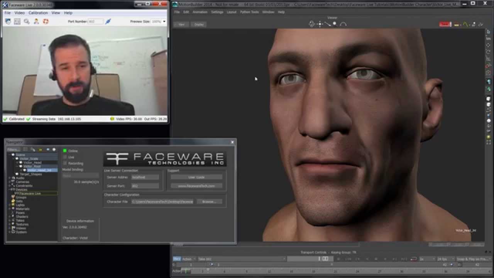The image size is (494, 278).
Task: Expand the Shaders node in Navigator
Action: coord(10,217)
